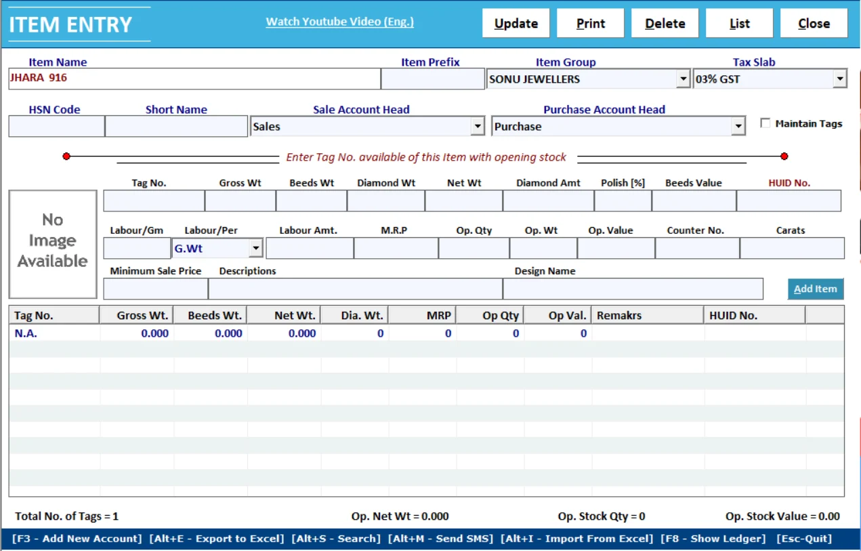This screenshot has width=861, height=551.
Task: Expand the Sale Account Head dropdown
Action: click(x=478, y=126)
